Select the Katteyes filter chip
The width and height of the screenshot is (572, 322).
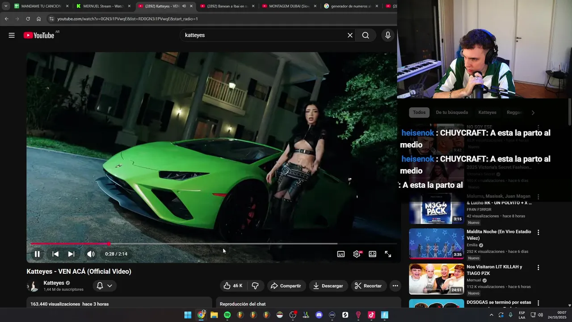[x=487, y=113]
